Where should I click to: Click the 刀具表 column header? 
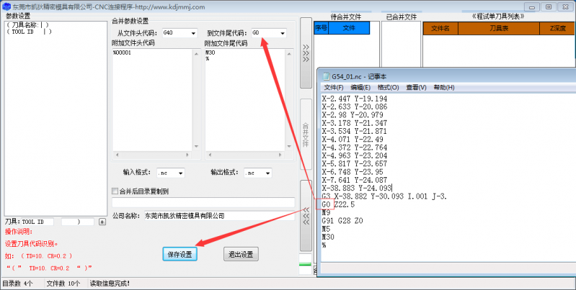point(499,28)
